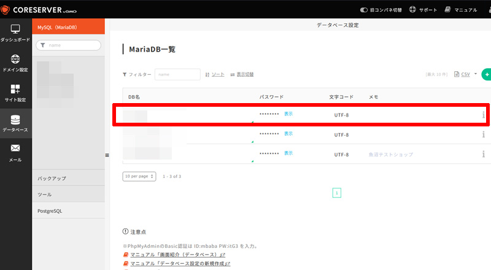Click the filter name input above table
The width and height of the screenshot is (491, 270).
point(177,74)
